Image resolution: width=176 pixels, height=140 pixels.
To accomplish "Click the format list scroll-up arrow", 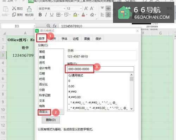I will click(132, 75).
